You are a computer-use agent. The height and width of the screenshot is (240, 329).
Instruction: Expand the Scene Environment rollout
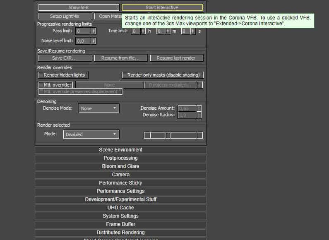(120, 150)
